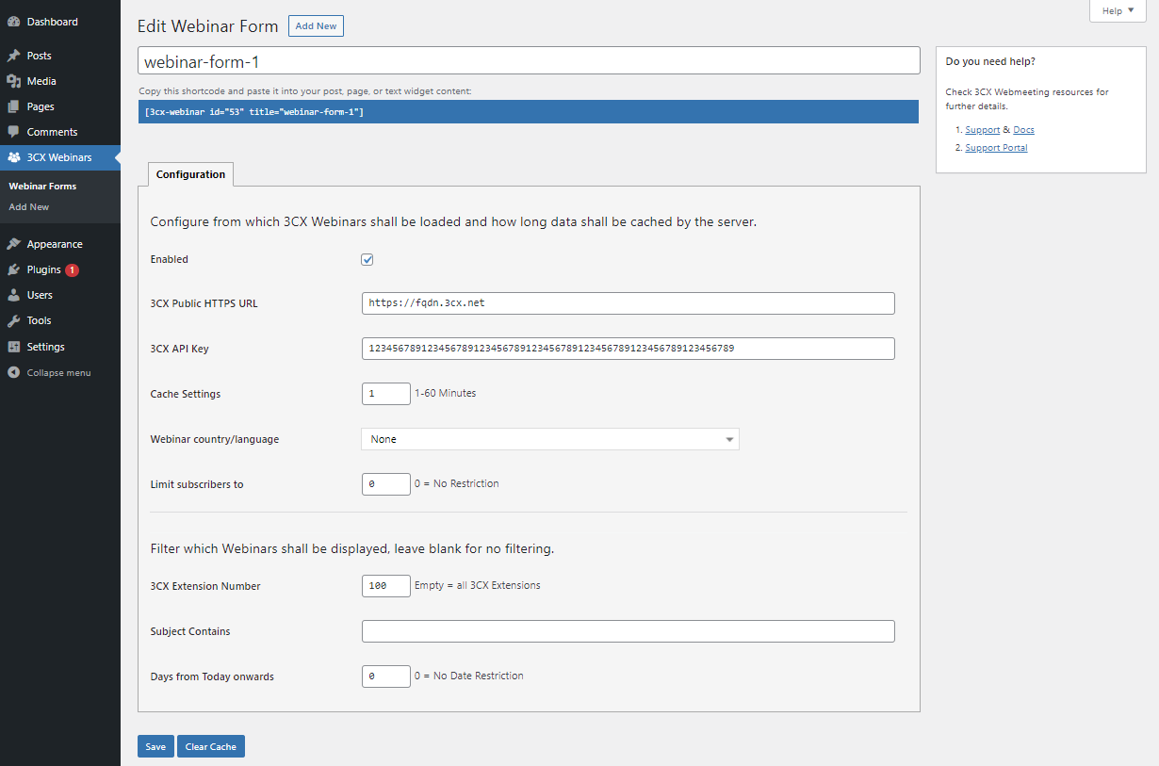Toggle the Enabled checkbox
Image resolution: width=1159 pixels, height=766 pixels.
pos(367,259)
